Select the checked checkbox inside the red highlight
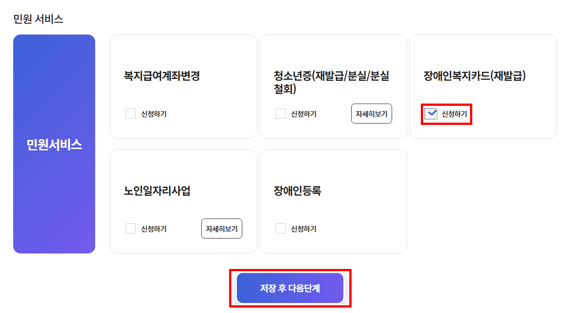567x313 pixels. pos(430,114)
